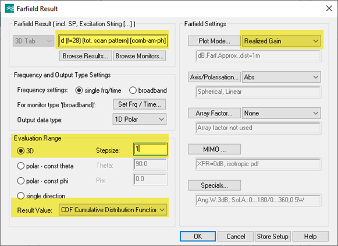338x246 pixels.
Task: Open the 1D Polar output data type dropdown
Action: (x=140, y=120)
